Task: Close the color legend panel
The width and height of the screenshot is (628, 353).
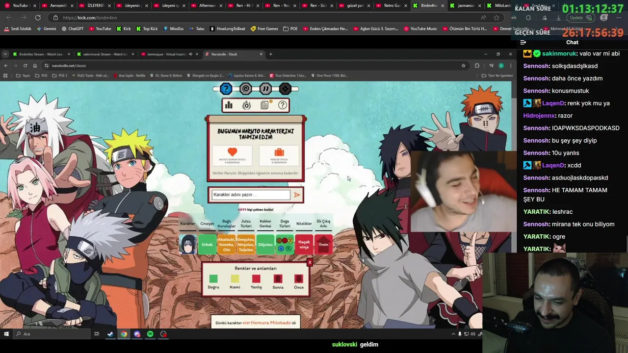Action: [x=310, y=263]
